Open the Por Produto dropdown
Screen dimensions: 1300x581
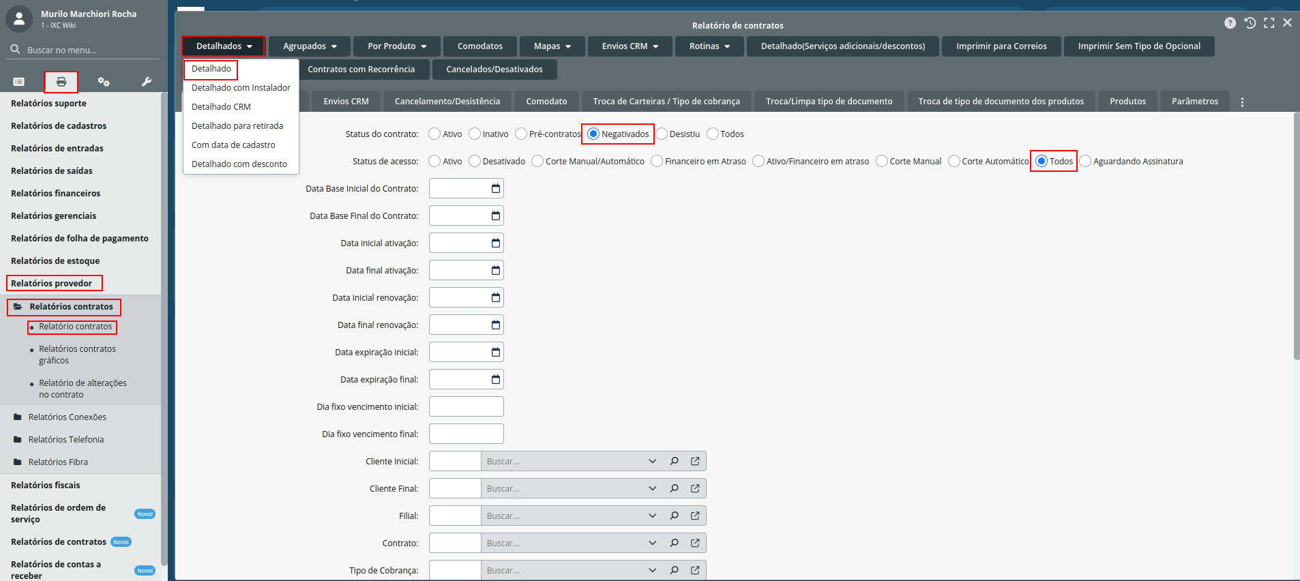tap(397, 46)
